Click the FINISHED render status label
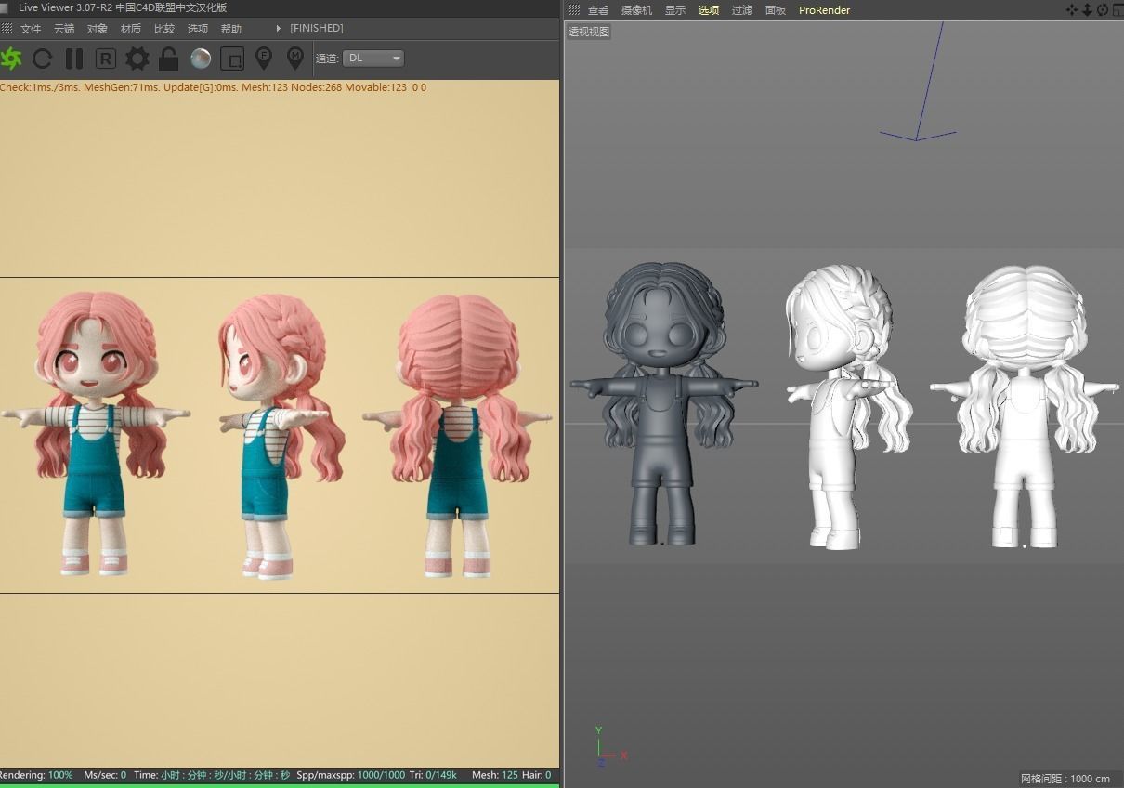 point(317,29)
